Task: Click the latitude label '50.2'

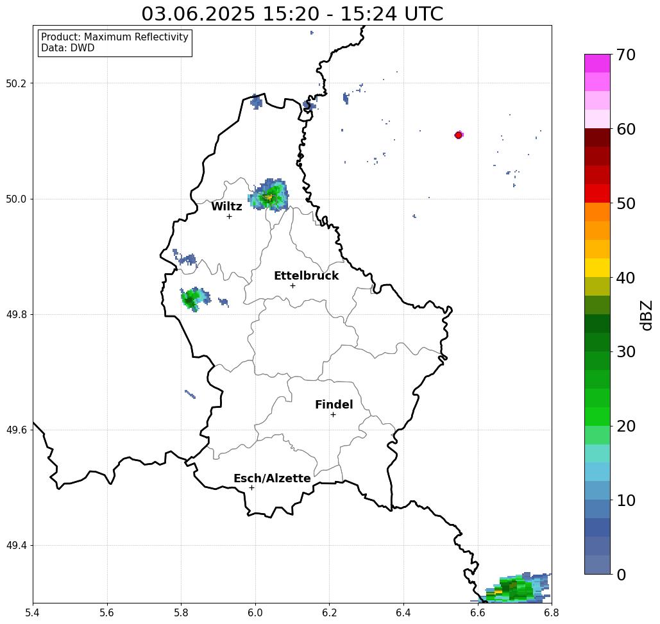Action: click(x=16, y=83)
